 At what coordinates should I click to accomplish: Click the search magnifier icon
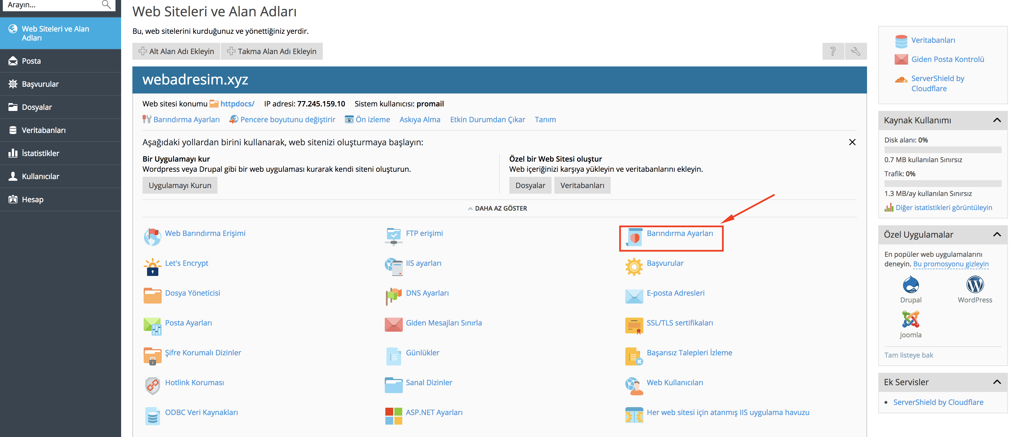tap(106, 5)
